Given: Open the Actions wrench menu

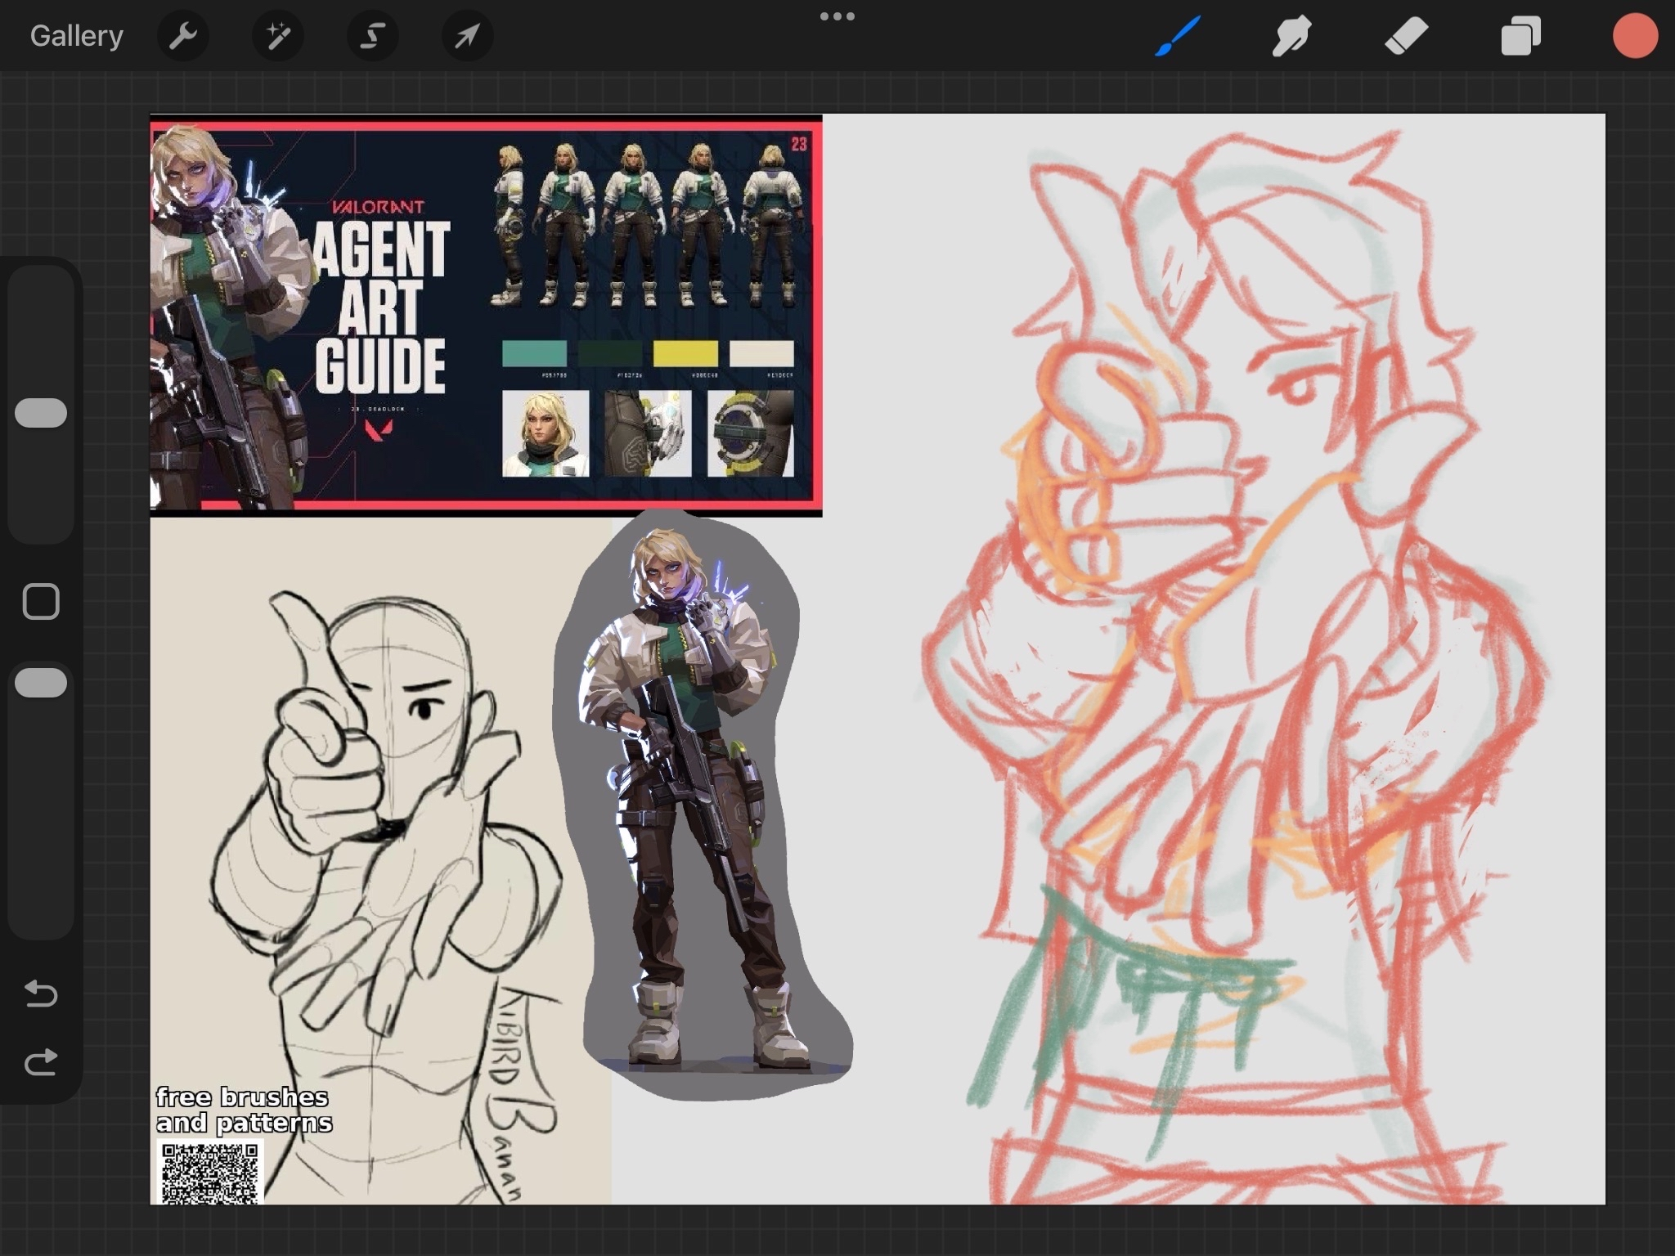Looking at the screenshot, I should click(x=182, y=36).
